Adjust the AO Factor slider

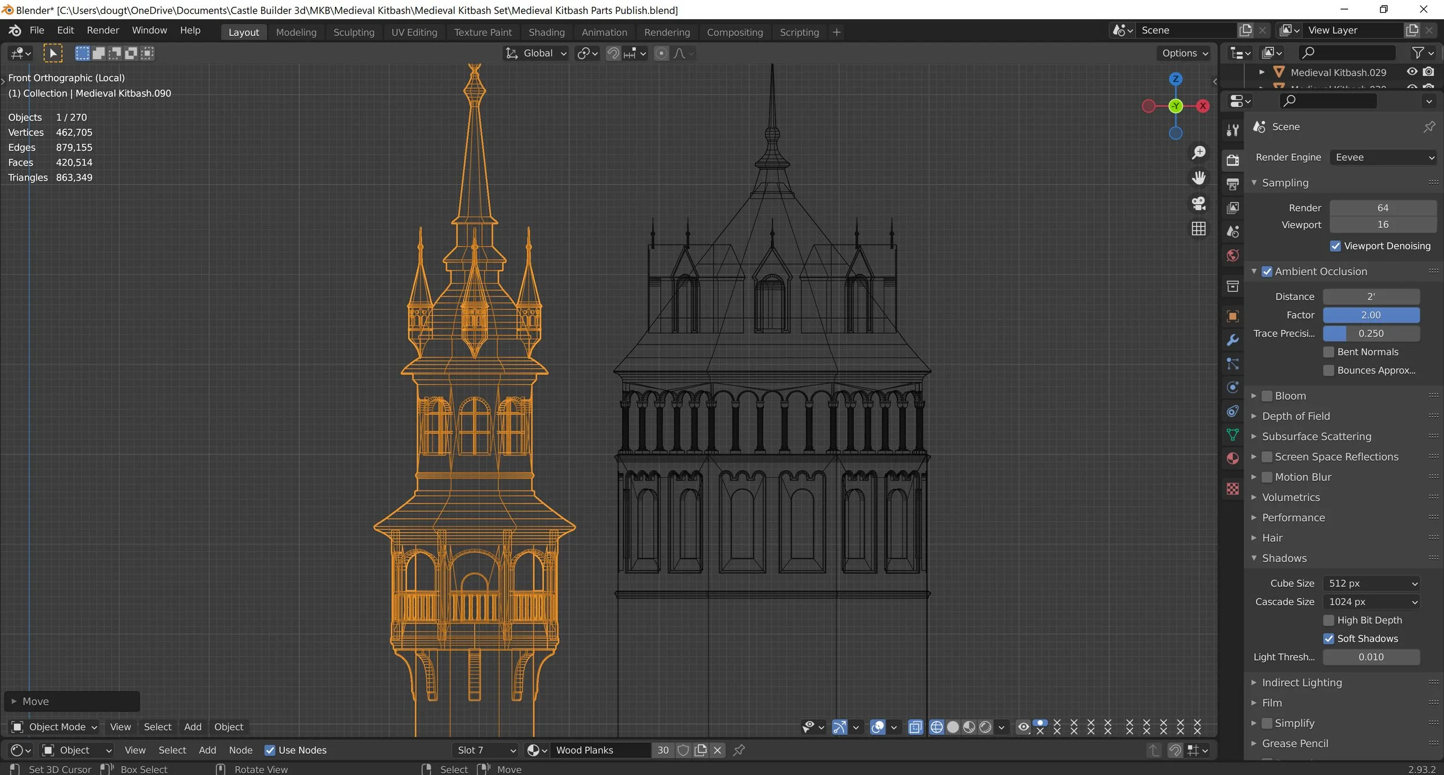click(1371, 315)
